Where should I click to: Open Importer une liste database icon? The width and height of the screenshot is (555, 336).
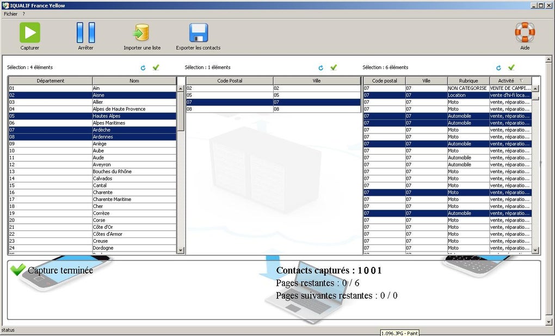pos(141,33)
